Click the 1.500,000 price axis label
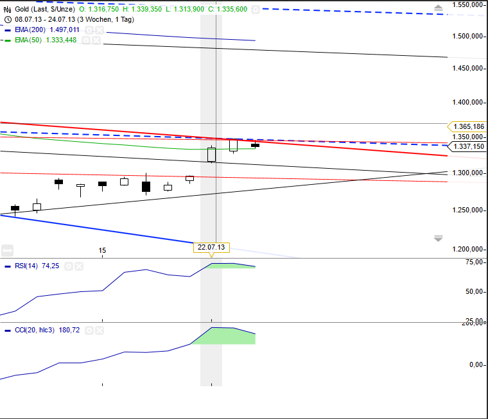 click(x=467, y=37)
